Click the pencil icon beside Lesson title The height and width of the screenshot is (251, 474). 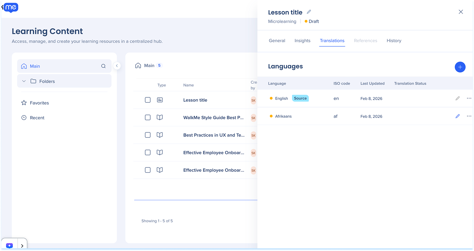click(309, 12)
